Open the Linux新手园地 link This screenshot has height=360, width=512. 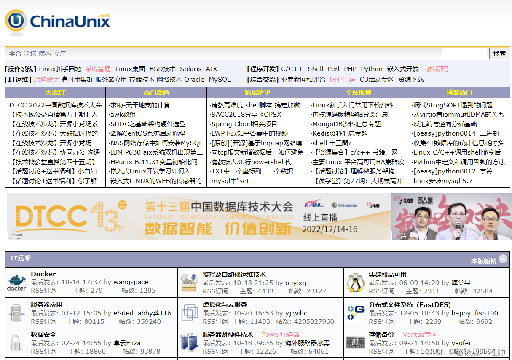[60, 69]
